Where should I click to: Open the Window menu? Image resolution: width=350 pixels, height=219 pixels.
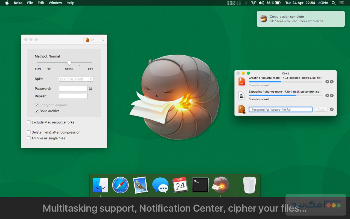point(55,3)
